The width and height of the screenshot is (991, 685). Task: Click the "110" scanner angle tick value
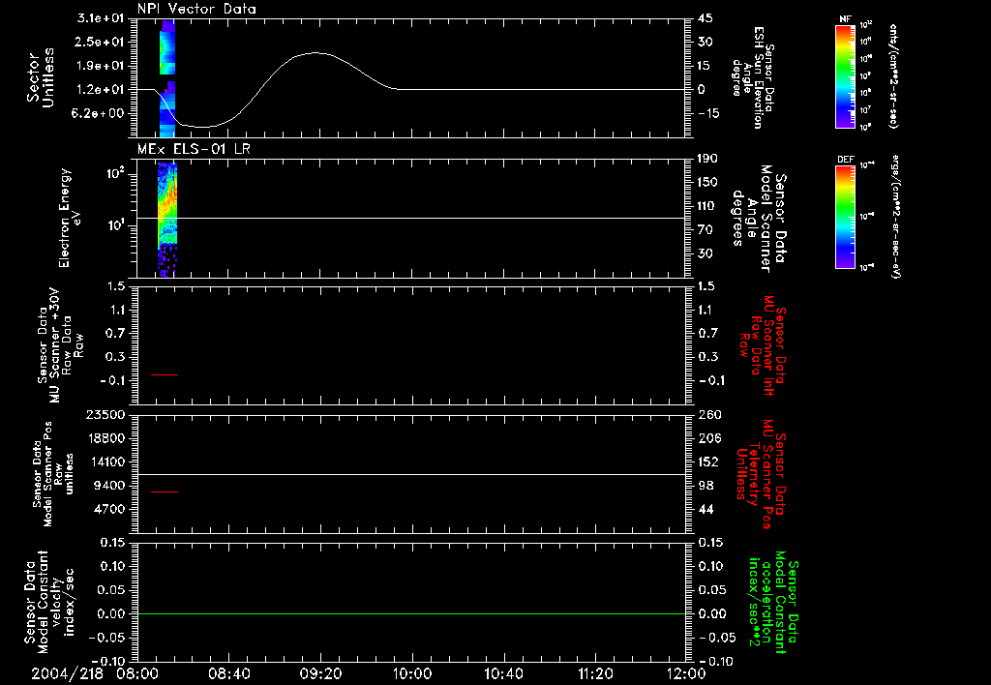pyautogui.click(x=707, y=206)
